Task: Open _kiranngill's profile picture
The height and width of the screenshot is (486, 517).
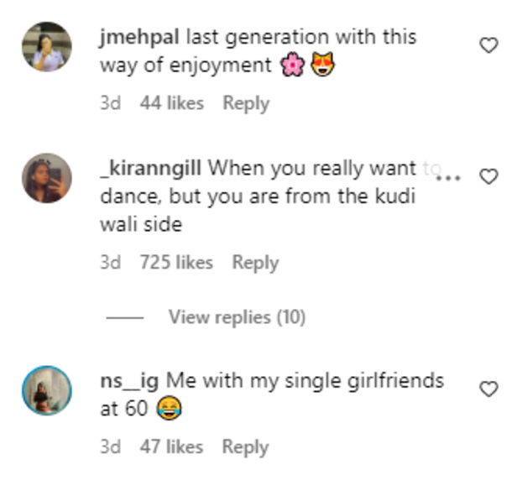Action: 47,178
